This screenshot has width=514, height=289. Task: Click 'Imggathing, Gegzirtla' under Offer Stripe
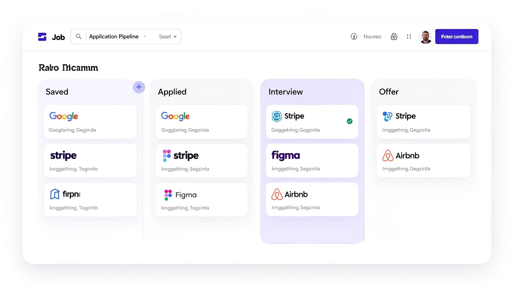tap(406, 130)
